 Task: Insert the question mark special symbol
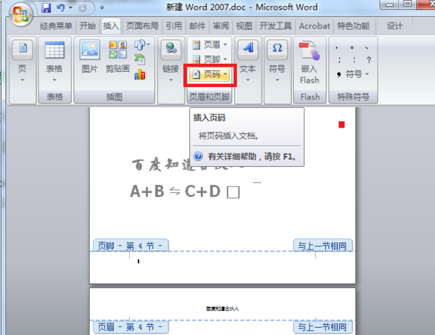[x=369, y=59]
